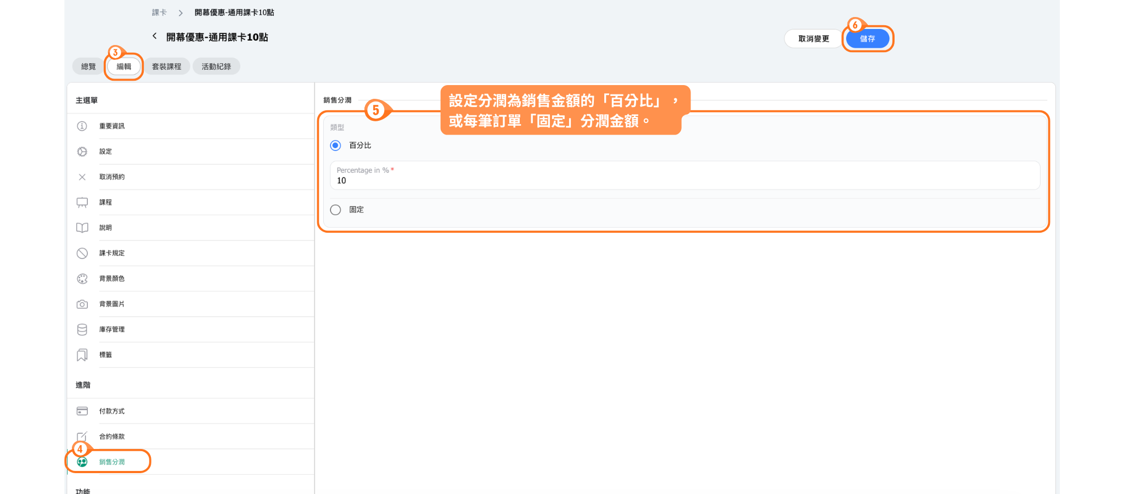Select the credit card icon for 付款方式

pos(82,411)
